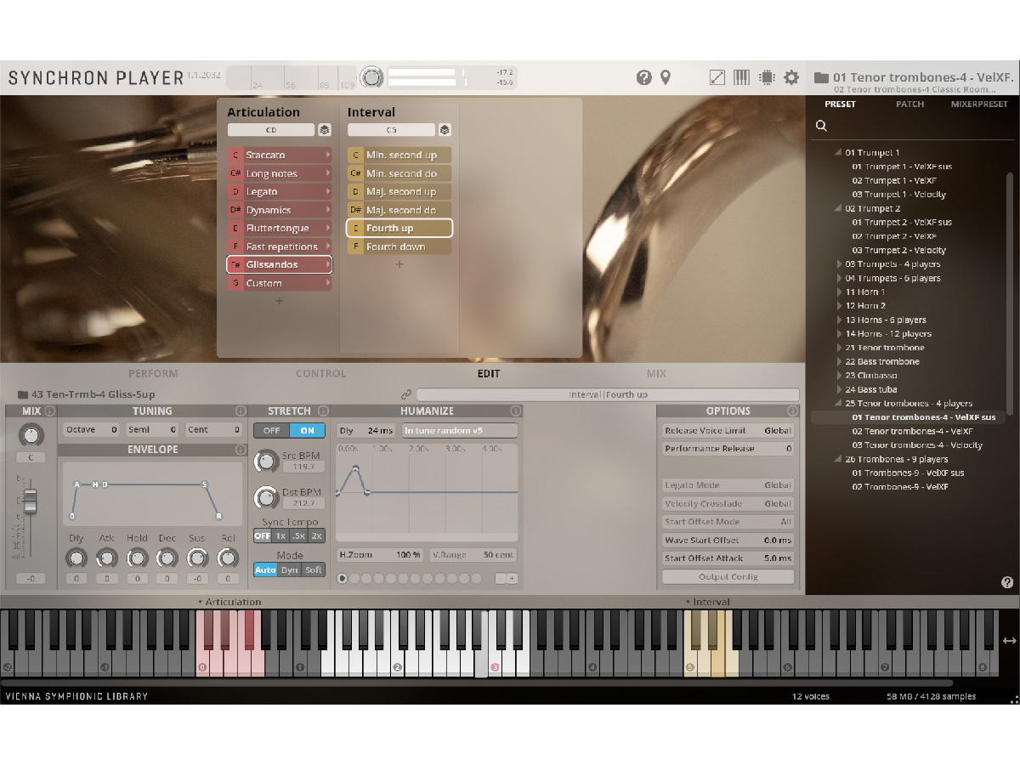The width and height of the screenshot is (1020, 765).
Task: Expand the 03 Trumpets - 4 players group
Action: click(x=838, y=263)
